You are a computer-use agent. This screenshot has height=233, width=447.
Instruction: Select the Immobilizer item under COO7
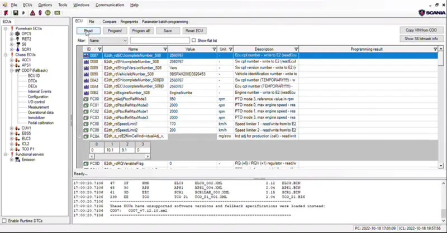[x=36, y=118]
